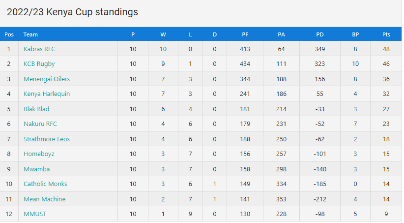Sort by the W column header
Screen dimensions: 404x223
point(163,34)
